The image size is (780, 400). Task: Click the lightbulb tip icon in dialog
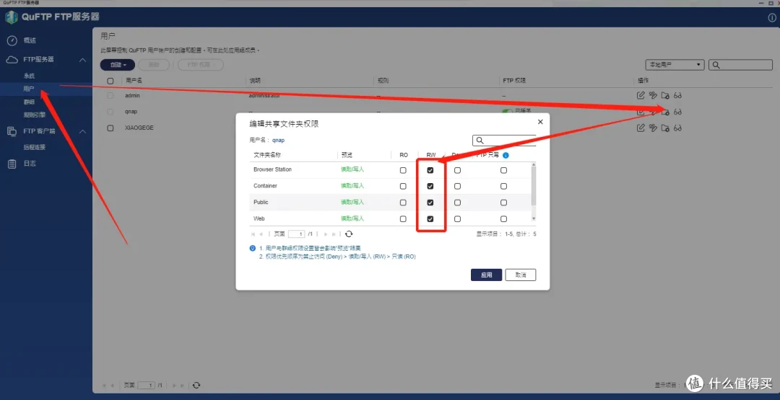[252, 248]
